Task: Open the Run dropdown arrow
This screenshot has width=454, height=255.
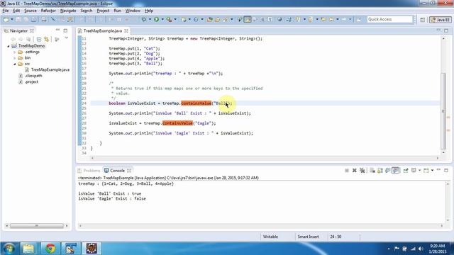Action: (x=162, y=20)
